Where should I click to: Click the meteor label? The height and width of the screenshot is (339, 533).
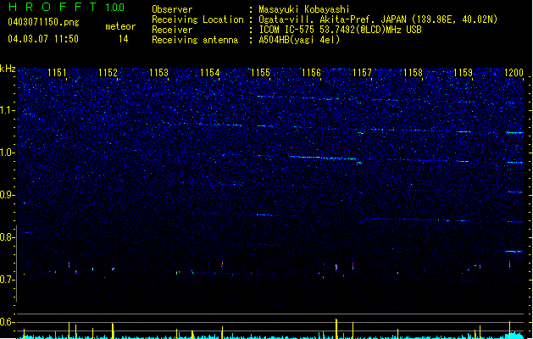pyautogui.click(x=120, y=26)
